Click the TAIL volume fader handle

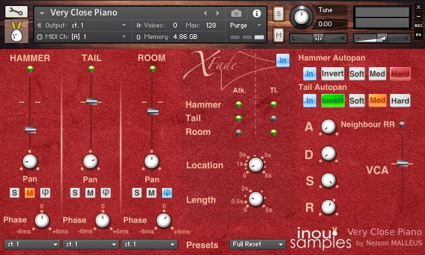[91, 102]
